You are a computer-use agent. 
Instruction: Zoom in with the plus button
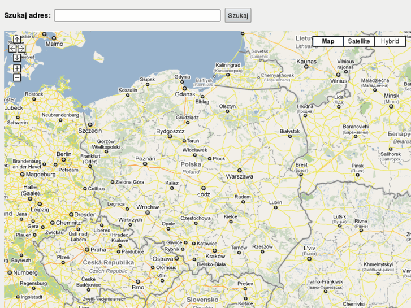point(17,68)
